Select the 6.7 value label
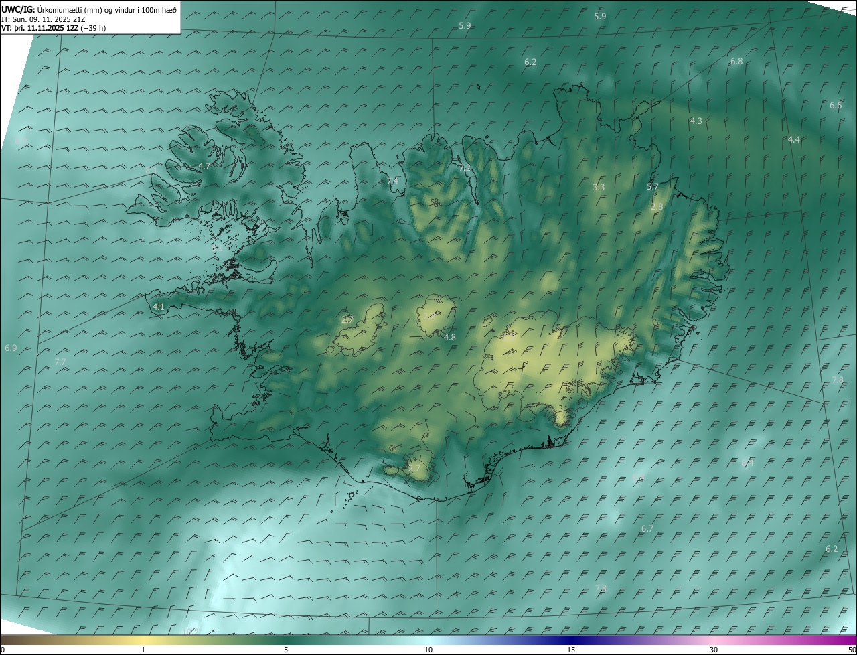Image resolution: width=857 pixels, height=655 pixels. coord(647,528)
